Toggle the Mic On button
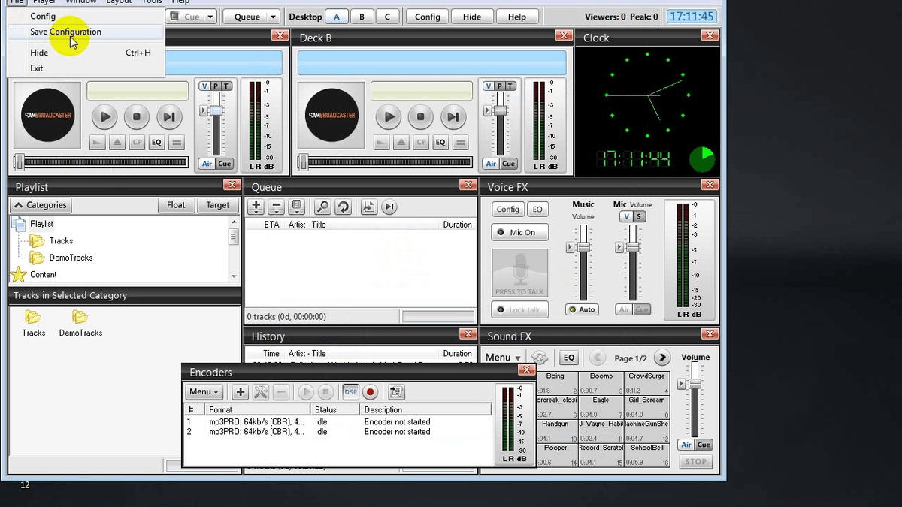Image resolution: width=902 pixels, height=507 pixels. coord(520,233)
